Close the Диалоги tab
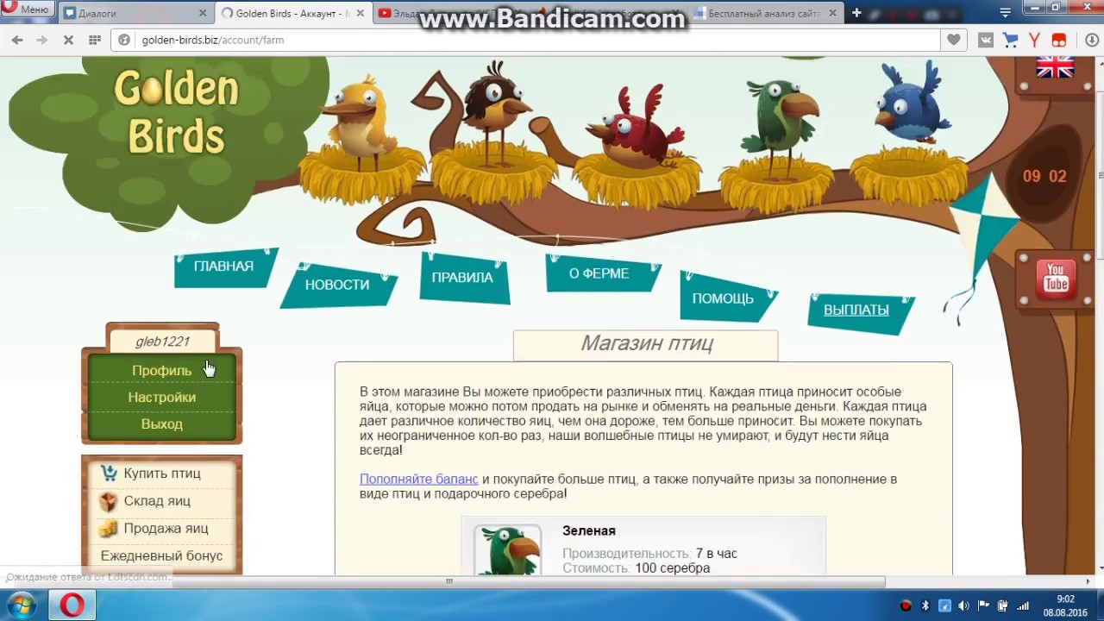 204,13
